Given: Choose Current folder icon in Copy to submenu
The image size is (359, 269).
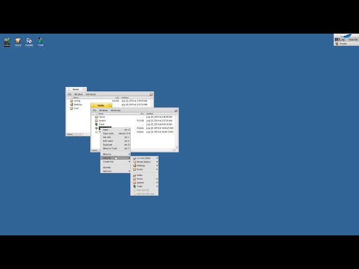Looking at the screenshot, I should click(x=135, y=158).
